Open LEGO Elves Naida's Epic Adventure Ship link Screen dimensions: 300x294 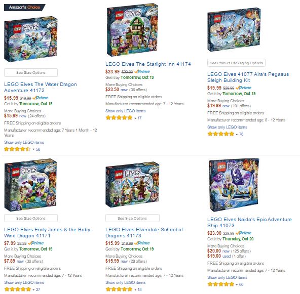pos(249,222)
